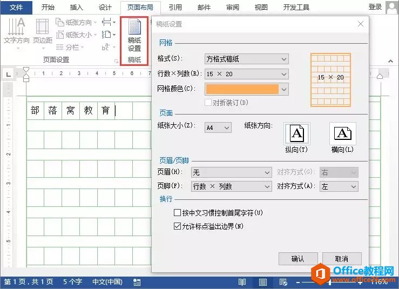Click the 登录 sign-in link
Image resolution: width=399 pixels, height=289 pixels.
[375, 7]
